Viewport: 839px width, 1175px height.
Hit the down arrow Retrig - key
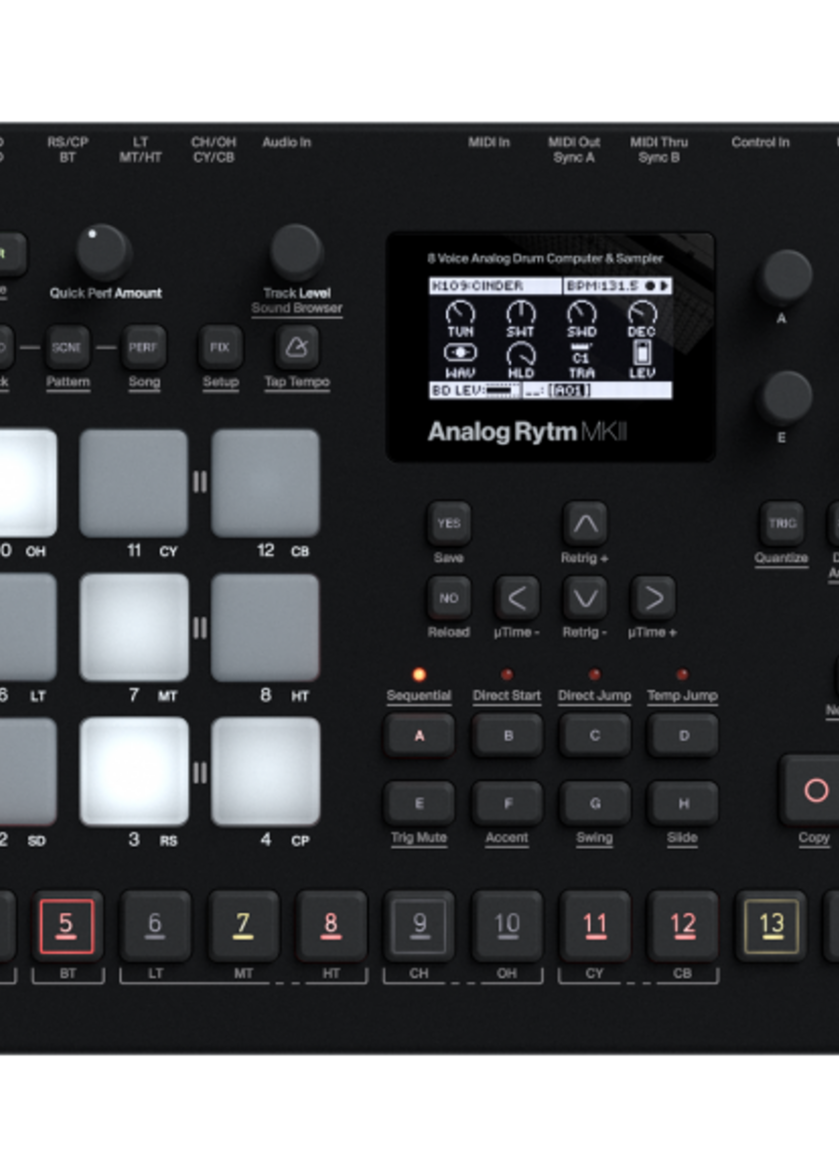(585, 598)
